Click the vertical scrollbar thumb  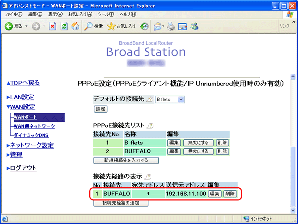tap(293, 176)
